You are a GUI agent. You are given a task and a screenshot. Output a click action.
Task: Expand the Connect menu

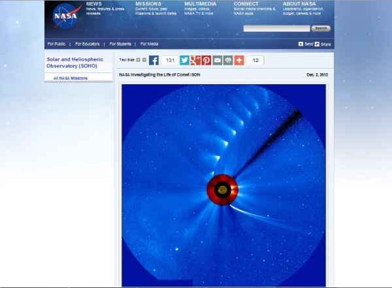coord(246,4)
